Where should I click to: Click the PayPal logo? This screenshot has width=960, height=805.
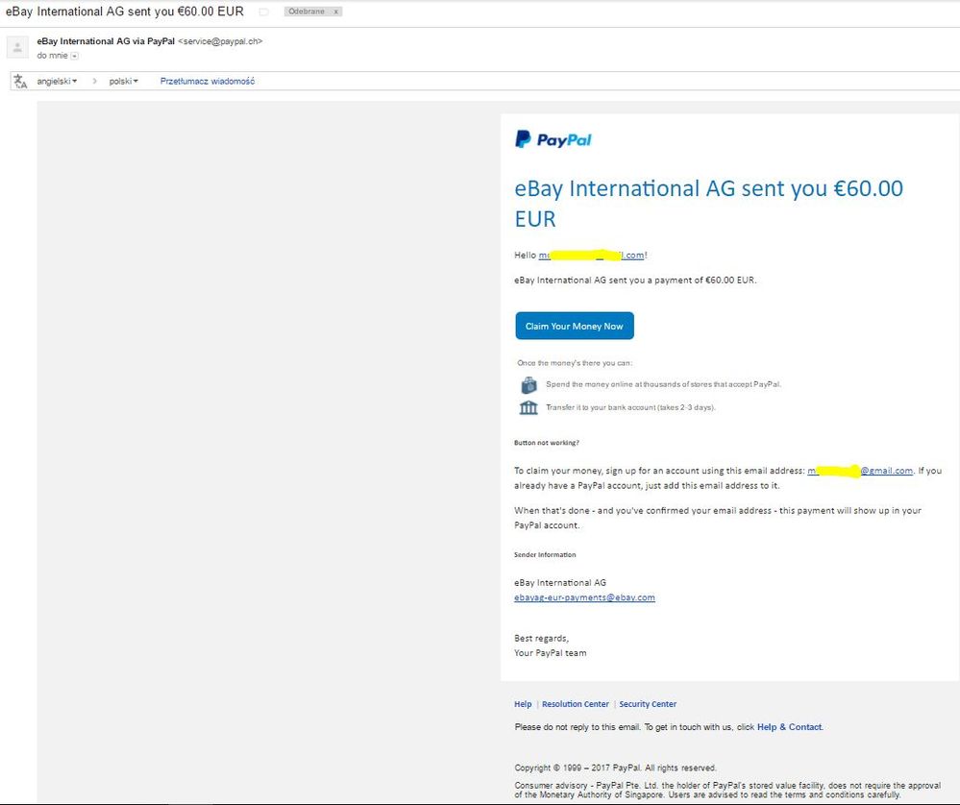point(554,139)
